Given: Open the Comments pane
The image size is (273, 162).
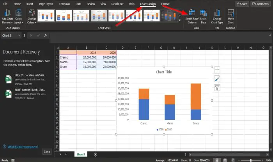Looking at the screenshot, I should (261, 4).
